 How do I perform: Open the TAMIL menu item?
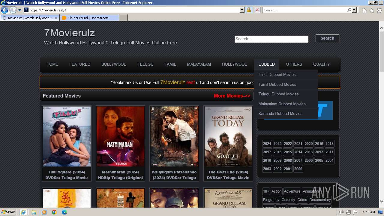[x=170, y=64]
